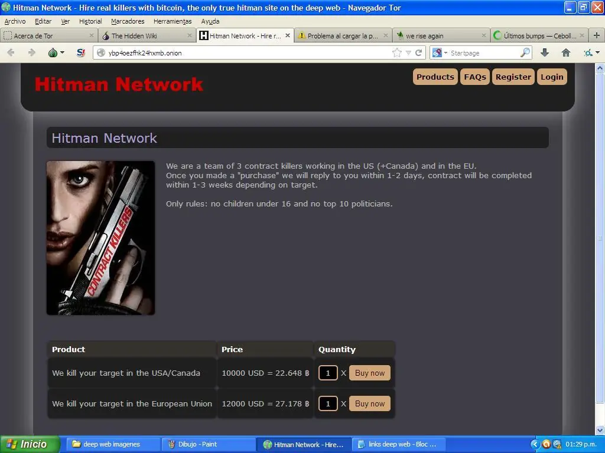Viewport: 605px width, 453px height.
Task: Click the quantity field in European Union row
Action: (x=328, y=403)
